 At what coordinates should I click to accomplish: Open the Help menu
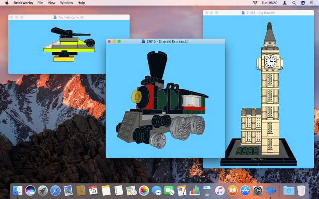pyautogui.click(x=81, y=3)
